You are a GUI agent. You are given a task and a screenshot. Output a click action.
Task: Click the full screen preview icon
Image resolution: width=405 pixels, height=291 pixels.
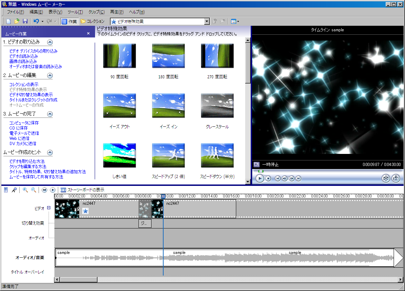click(257, 164)
